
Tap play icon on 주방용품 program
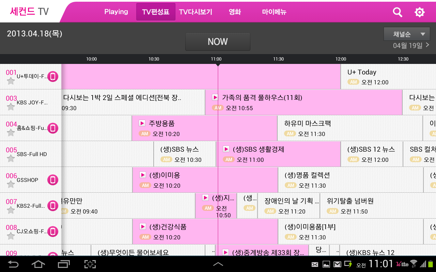142,123
